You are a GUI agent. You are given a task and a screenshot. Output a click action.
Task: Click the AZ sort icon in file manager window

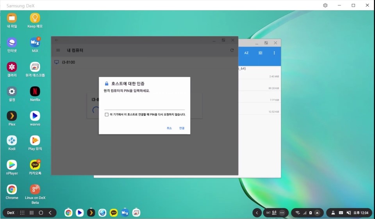coord(246,53)
